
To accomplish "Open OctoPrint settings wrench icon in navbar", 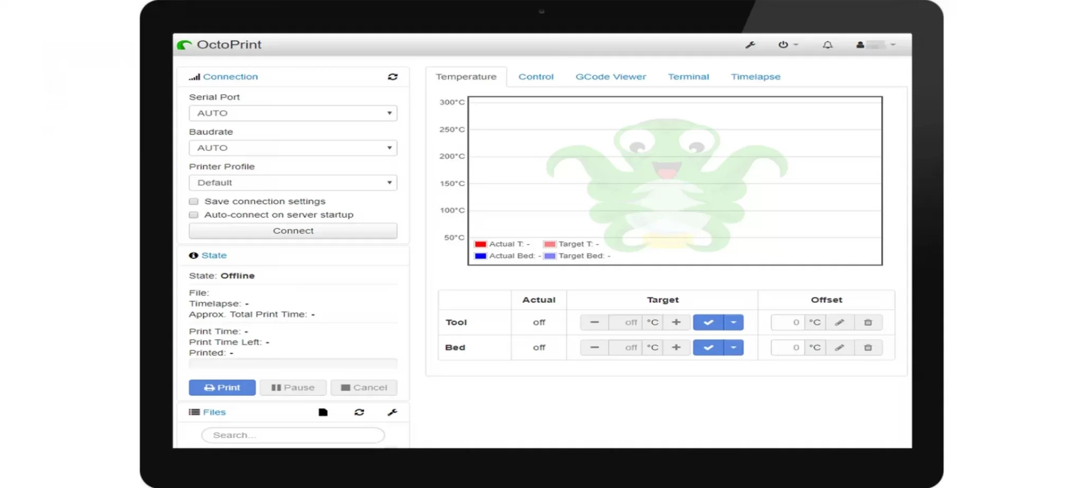I will coord(750,45).
